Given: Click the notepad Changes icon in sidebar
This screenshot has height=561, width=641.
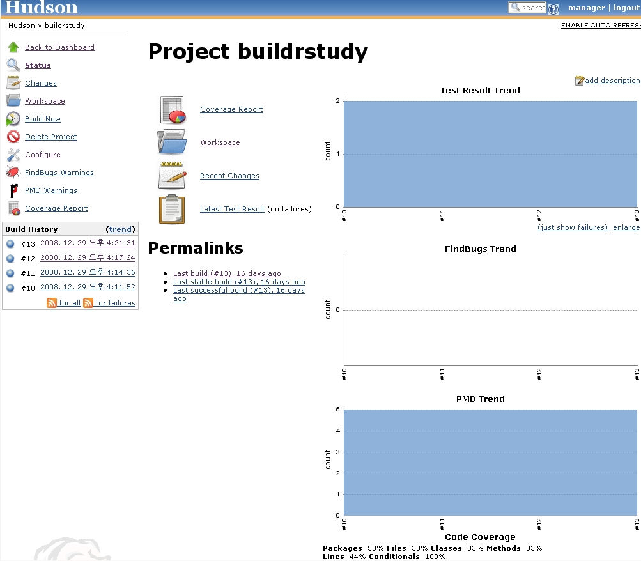Looking at the screenshot, I should coord(13,83).
